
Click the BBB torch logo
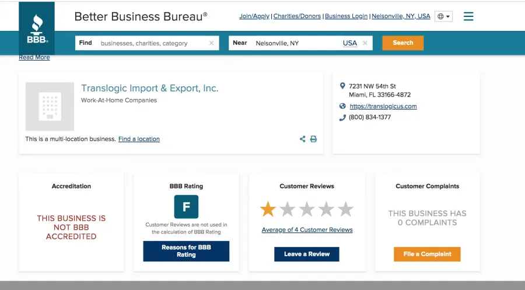[x=37, y=29]
